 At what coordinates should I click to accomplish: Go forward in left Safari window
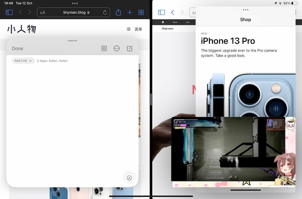point(30,12)
